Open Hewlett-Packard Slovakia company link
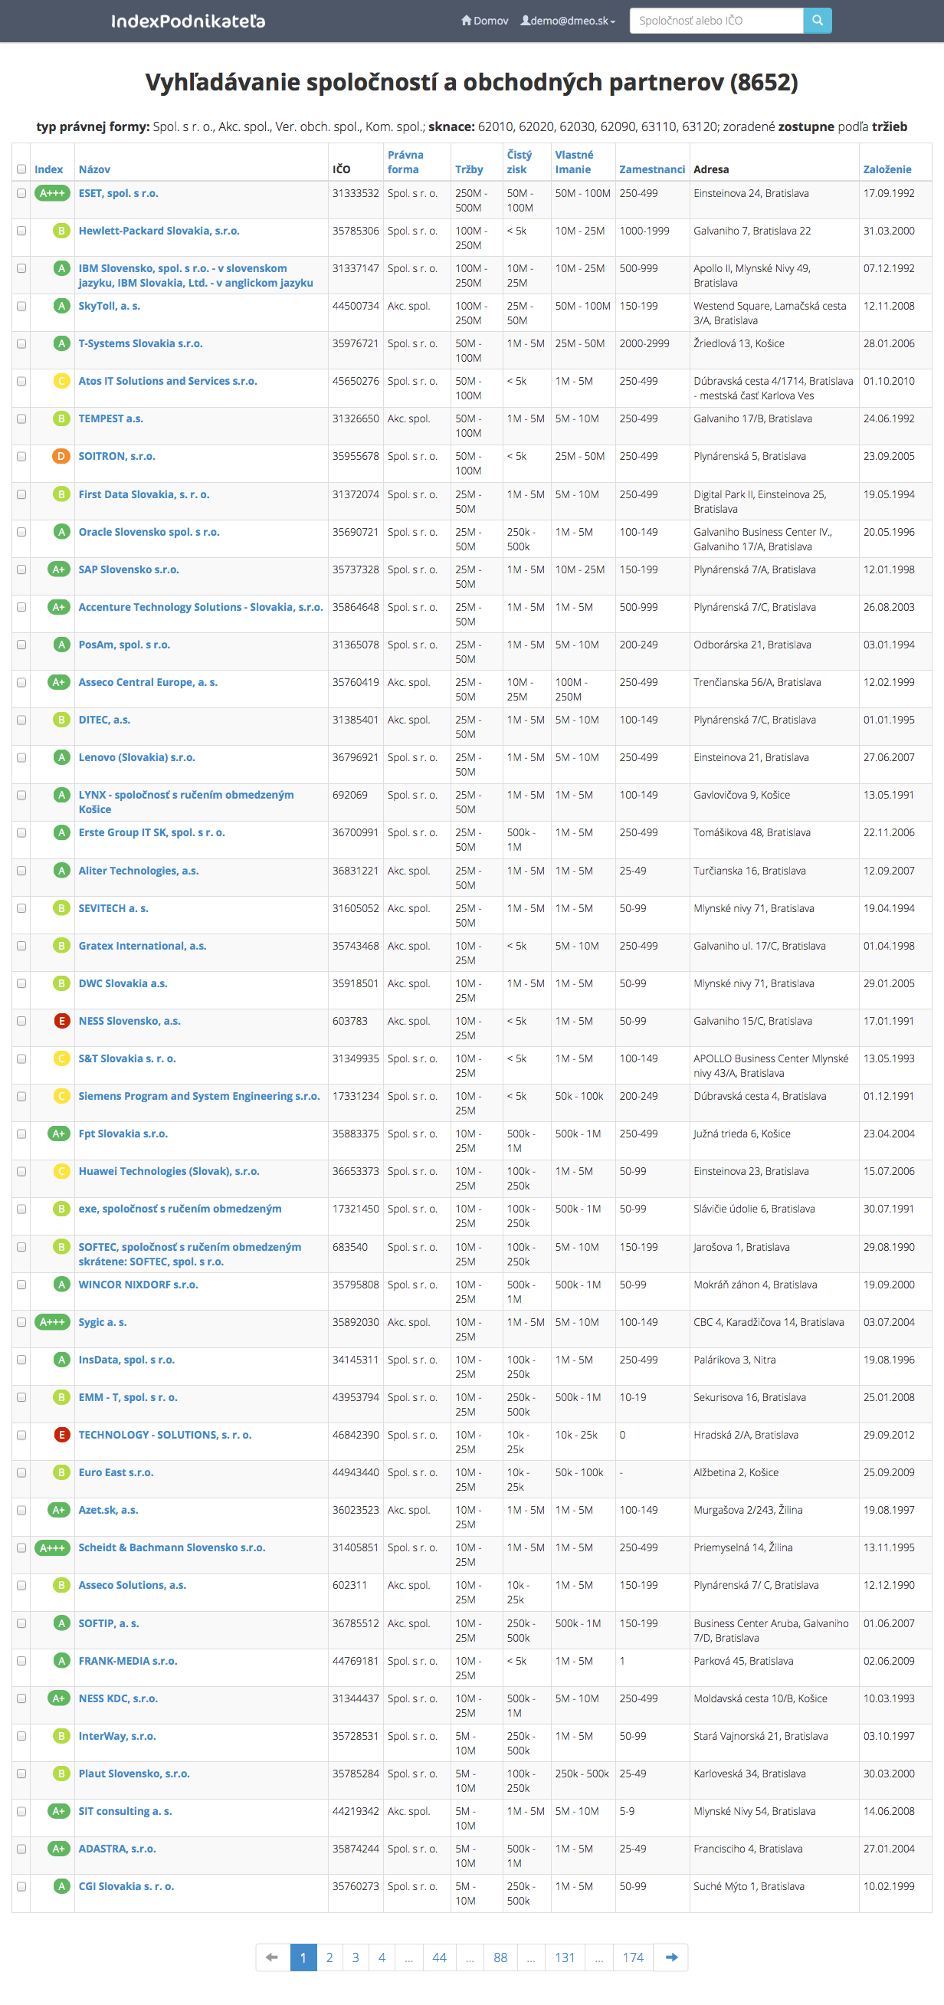 coord(159,231)
